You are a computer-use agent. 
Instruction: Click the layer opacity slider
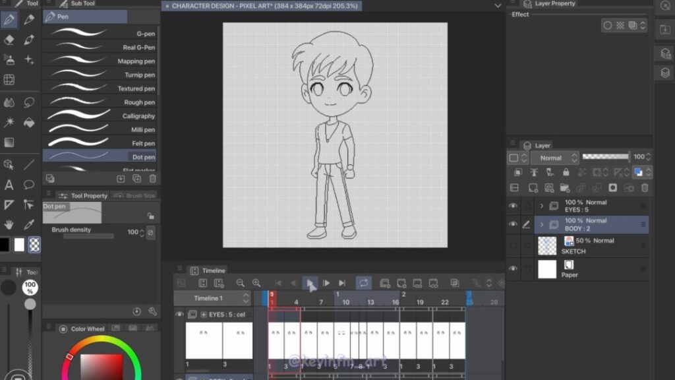[x=606, y=157]
